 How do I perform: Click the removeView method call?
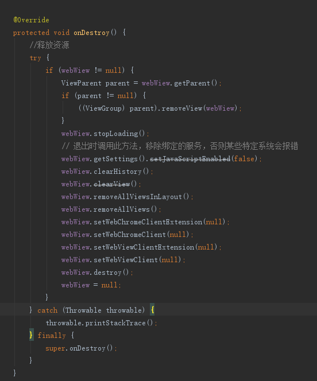click(x=182, y=108)
